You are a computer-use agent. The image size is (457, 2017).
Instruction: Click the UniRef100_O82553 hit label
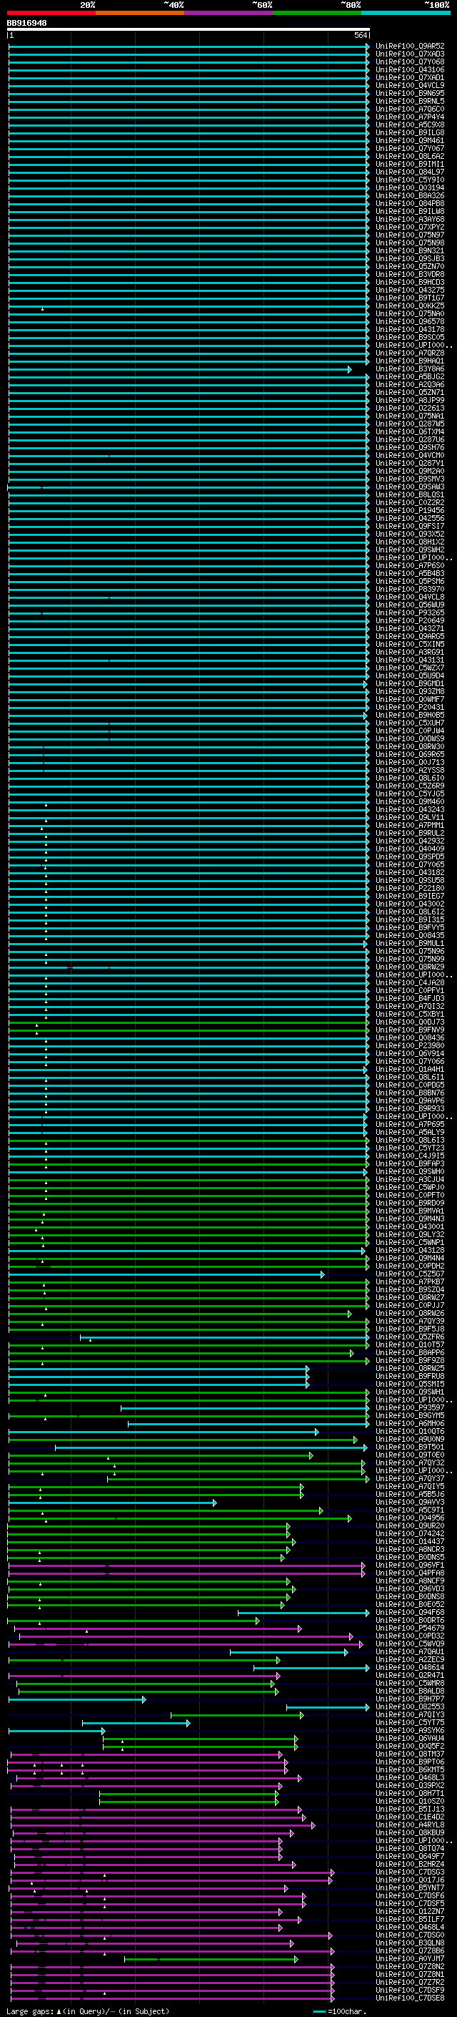409,1707
